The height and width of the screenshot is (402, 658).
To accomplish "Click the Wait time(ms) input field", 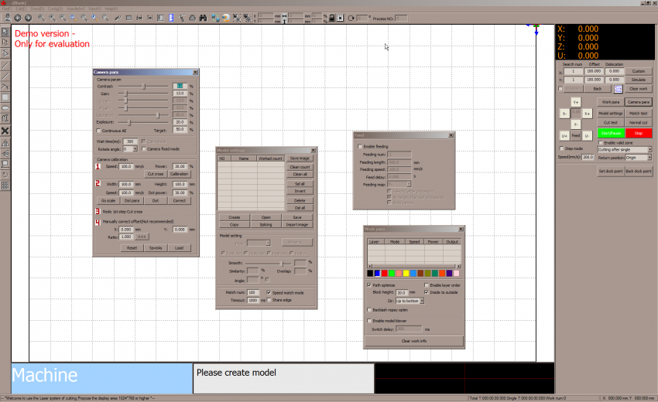I will click(130, 141).
